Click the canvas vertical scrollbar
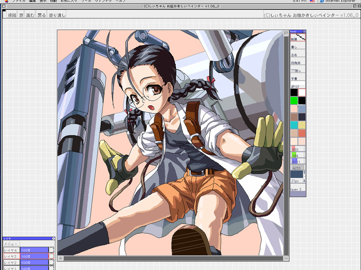 (x=286, y=145)
